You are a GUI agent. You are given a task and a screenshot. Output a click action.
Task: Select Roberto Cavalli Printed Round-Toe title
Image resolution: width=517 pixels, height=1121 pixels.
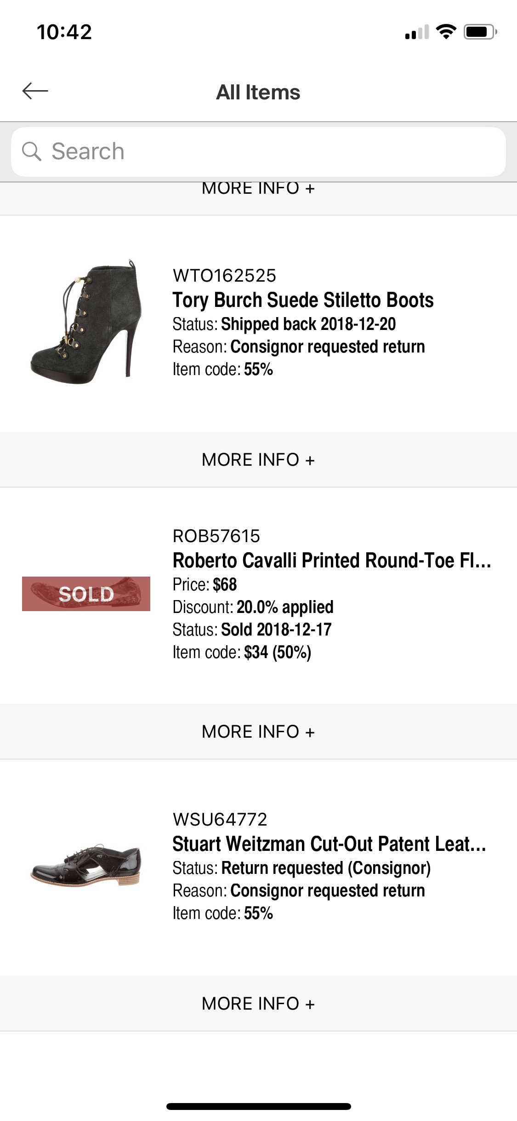click(x=331, y=560)
